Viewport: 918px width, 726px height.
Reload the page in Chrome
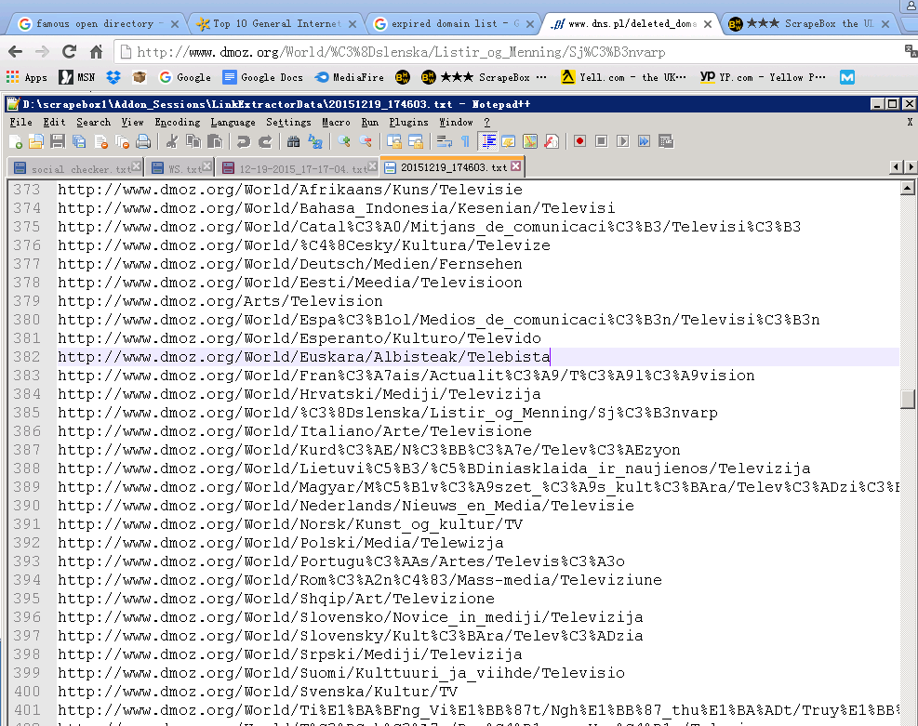pyautogui.click(x=69, y=51)
